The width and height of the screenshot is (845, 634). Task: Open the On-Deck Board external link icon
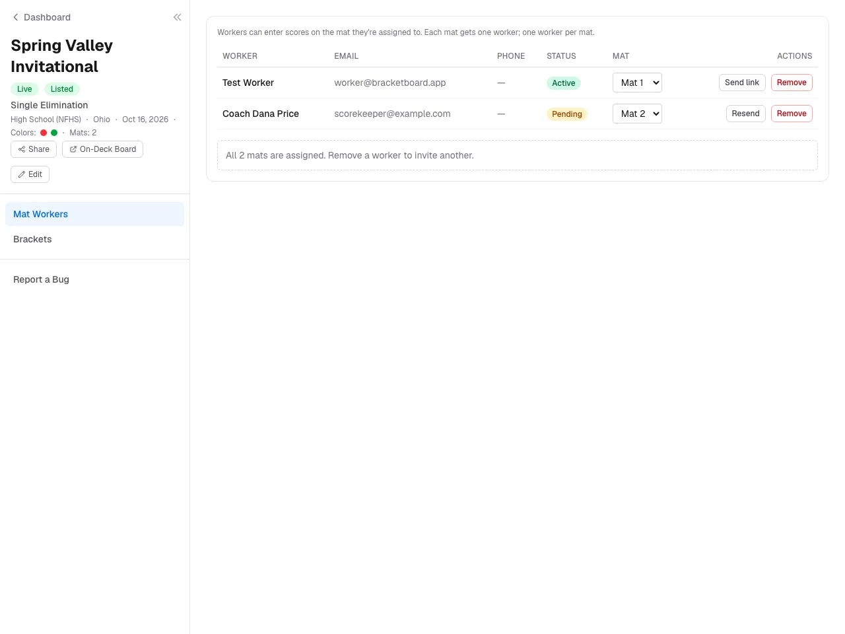73,149
